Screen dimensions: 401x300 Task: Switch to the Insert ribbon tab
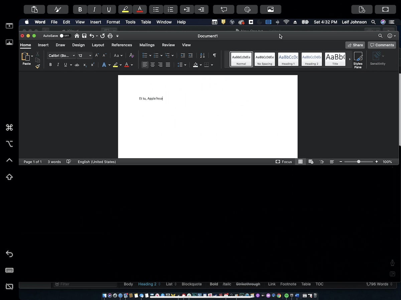43,45
